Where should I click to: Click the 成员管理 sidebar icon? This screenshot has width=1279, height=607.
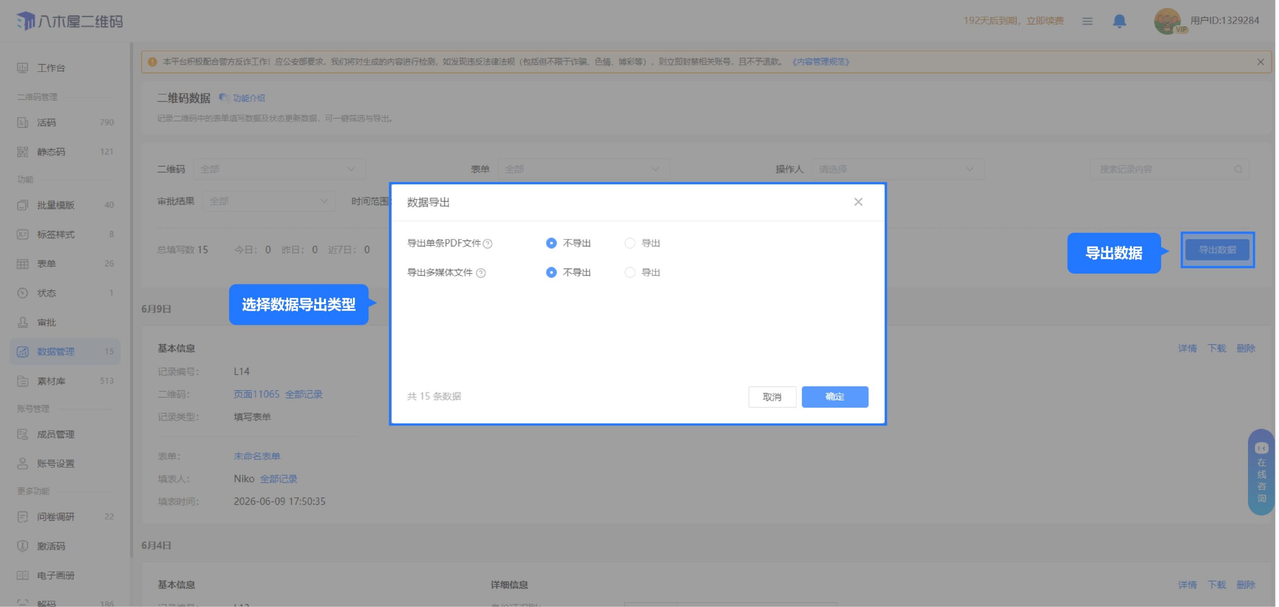(x=22, y=435)
